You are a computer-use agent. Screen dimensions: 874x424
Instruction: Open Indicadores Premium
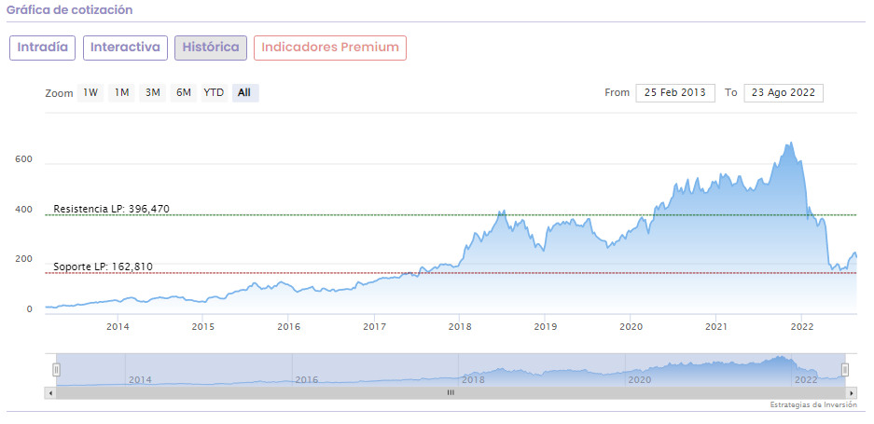click(329, 48)
